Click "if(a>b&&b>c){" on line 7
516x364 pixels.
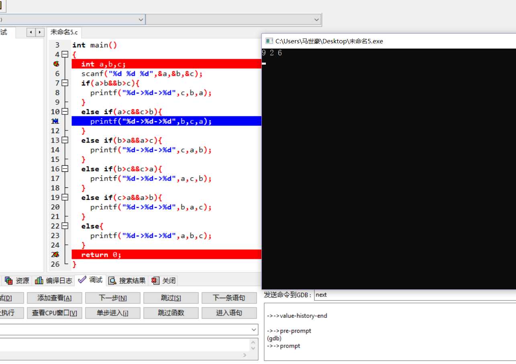coord(110,83)
